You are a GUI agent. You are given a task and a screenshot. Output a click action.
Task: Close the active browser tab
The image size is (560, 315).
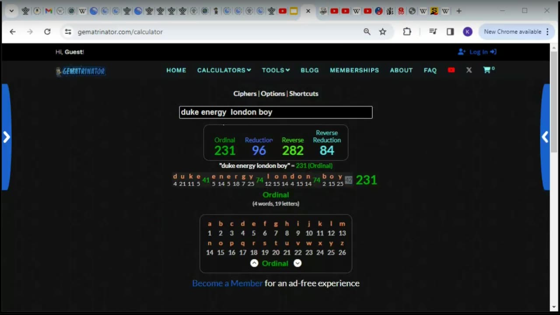[x=308, y=11]
